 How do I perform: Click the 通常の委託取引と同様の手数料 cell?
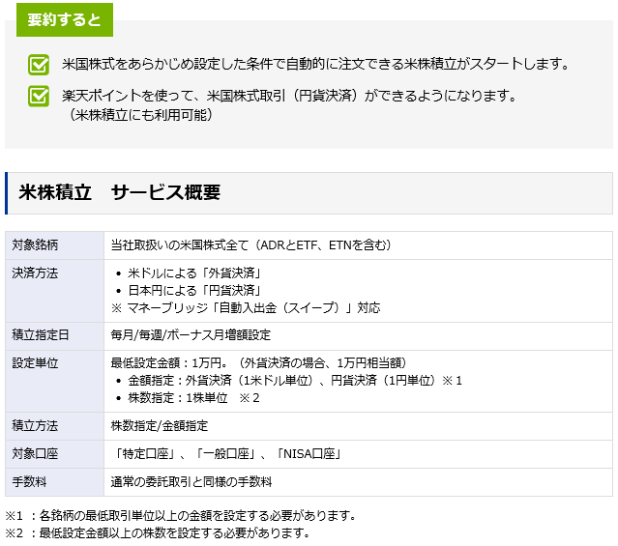(191, 481)
